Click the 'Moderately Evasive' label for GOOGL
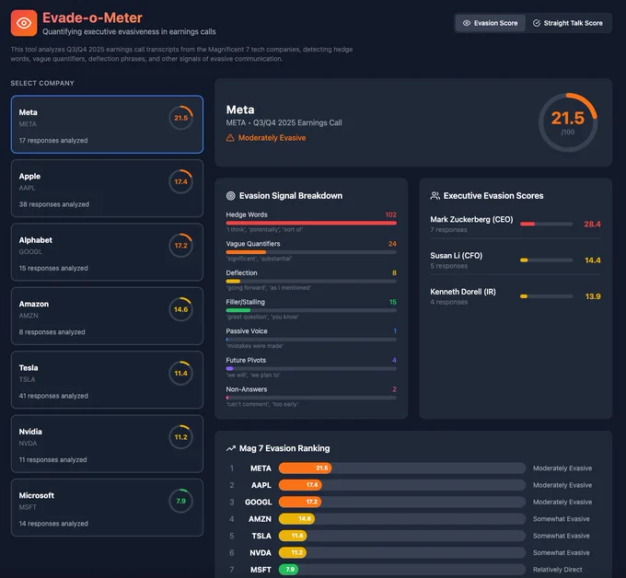Image resolution: width=626 pixels, height=578 pixels. (562, 503)
